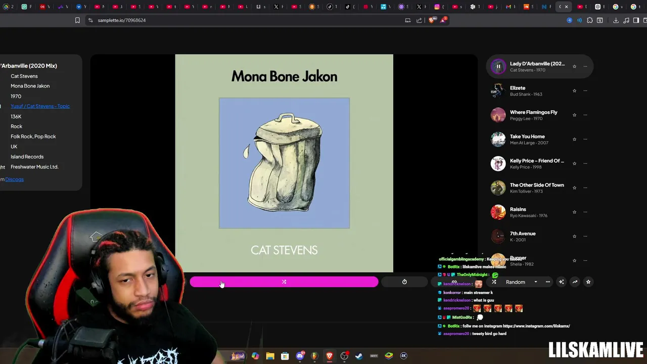Open the 4K app in the taskbar
The width and height of the screenshot is (647, 364).
403,356
